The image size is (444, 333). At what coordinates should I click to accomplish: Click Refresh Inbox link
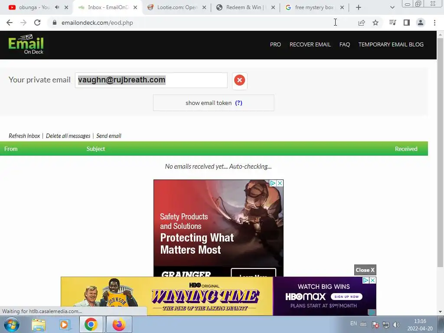point(24,136)
